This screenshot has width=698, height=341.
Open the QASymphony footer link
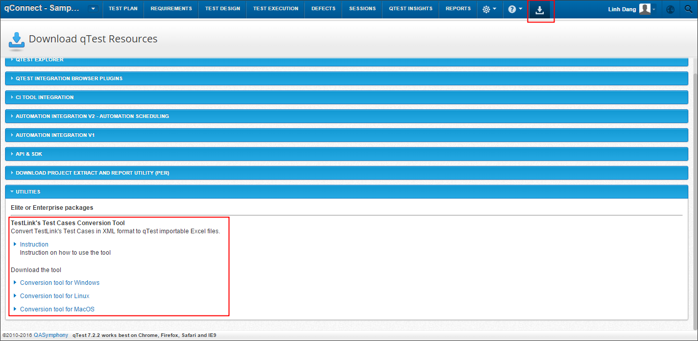tap(51, 335)
